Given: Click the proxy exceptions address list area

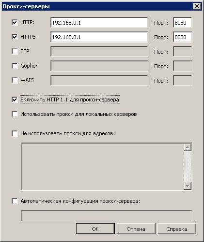Looking at the screenshot, I should point(103,167).
